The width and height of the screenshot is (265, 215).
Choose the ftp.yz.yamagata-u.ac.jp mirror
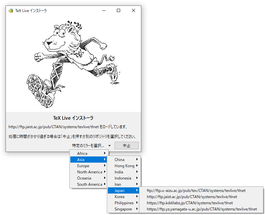point(201,209)
